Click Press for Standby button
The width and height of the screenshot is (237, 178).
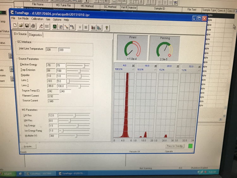tap(175, 146)
